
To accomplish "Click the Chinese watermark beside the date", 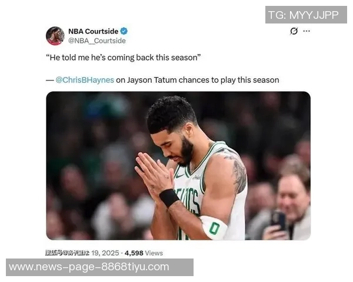I will [67, 253].
